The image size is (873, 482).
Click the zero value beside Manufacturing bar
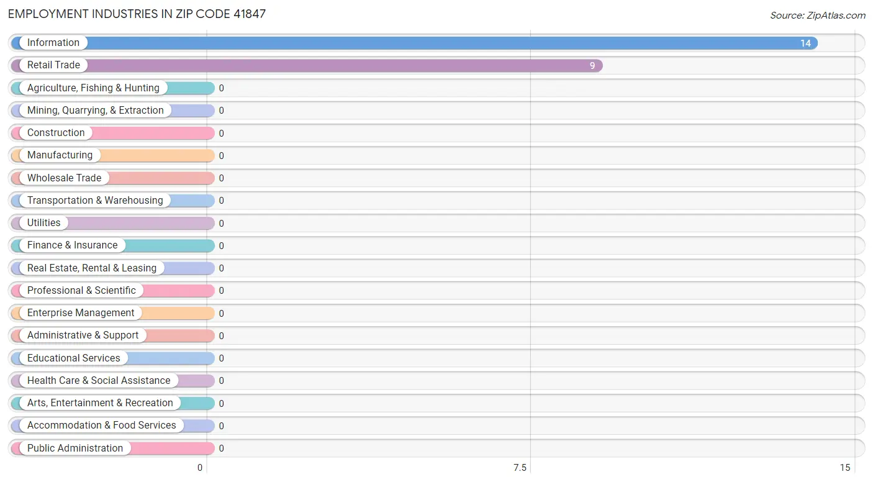(x=221, y=156)
